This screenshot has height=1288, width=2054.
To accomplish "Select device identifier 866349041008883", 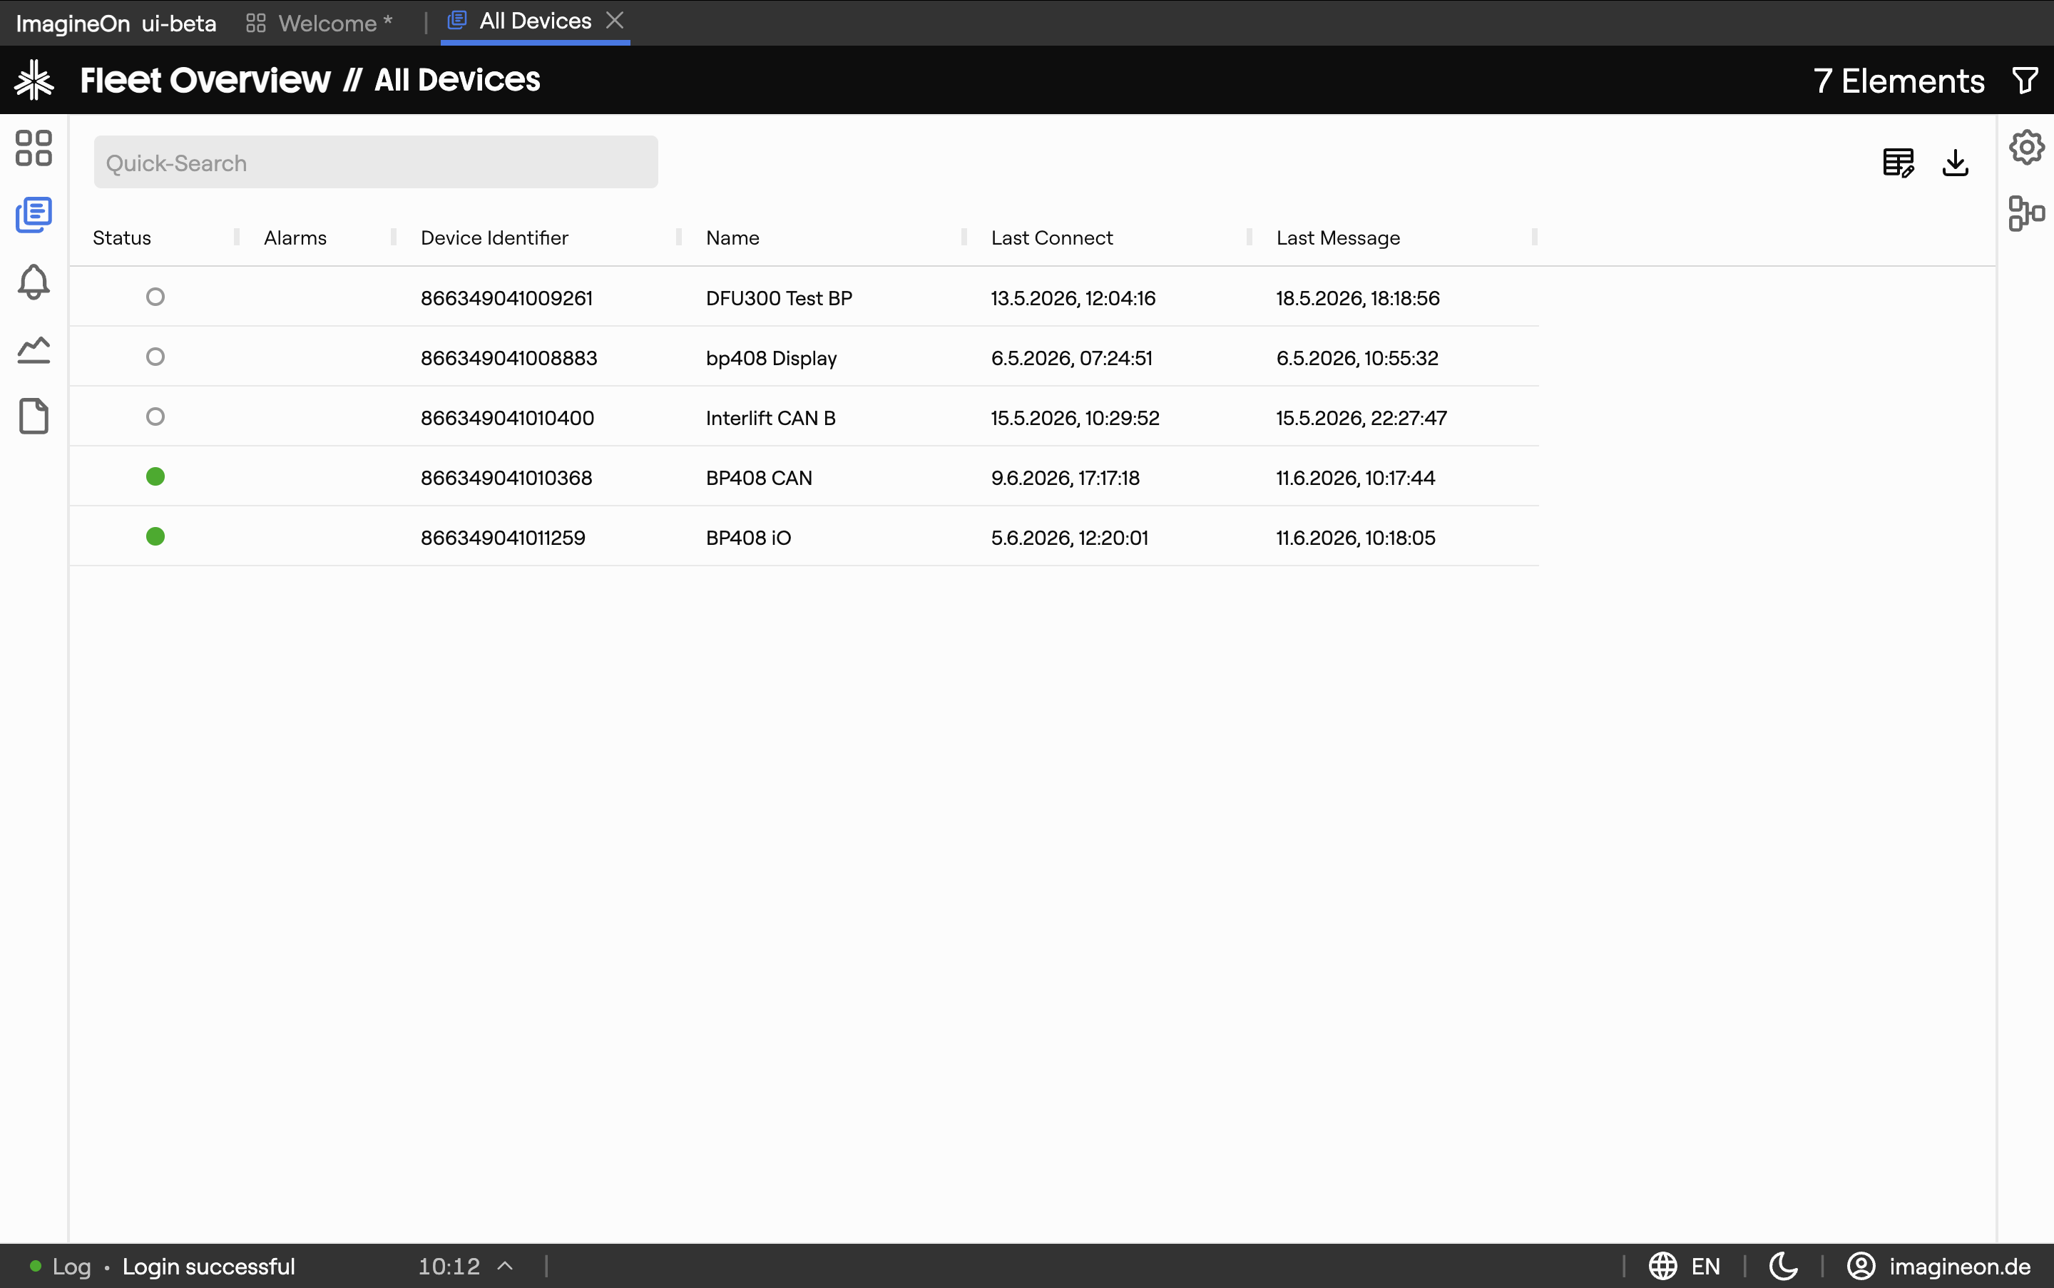I will click(x=509, y=358).
